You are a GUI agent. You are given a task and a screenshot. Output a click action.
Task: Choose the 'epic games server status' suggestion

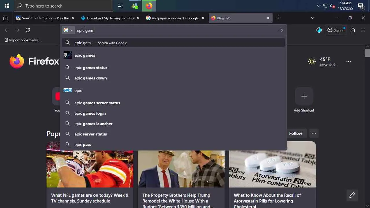pos(173,103)
